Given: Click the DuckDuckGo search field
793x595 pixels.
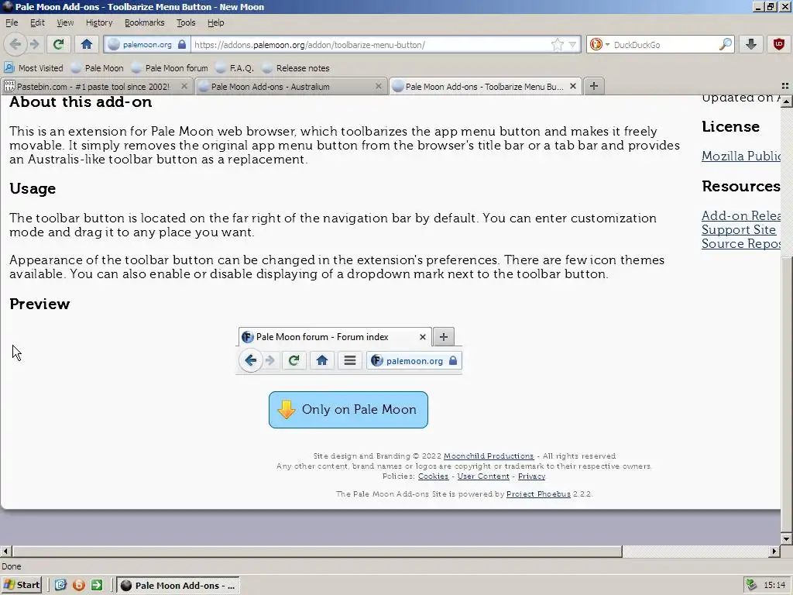Looking at the screenshot, I should [x=664, y=44].
